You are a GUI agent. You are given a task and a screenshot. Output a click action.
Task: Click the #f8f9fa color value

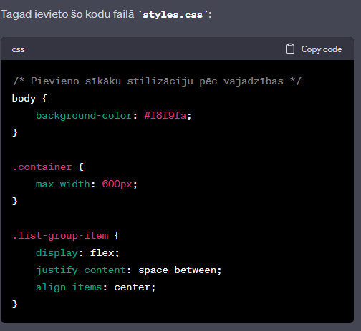165,116
